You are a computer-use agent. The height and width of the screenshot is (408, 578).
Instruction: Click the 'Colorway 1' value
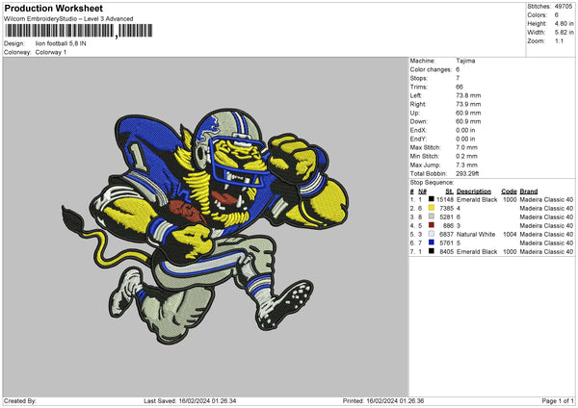point(51,52)
